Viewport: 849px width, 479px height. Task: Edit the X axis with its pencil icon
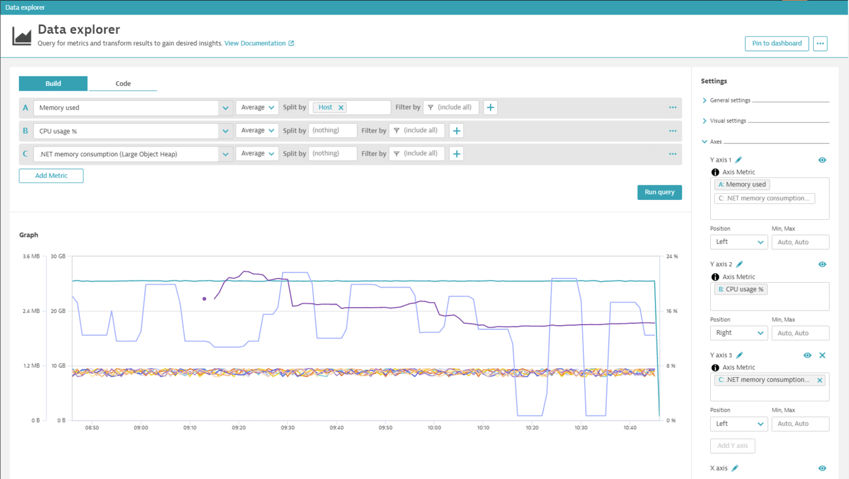[x=734, y=467]
